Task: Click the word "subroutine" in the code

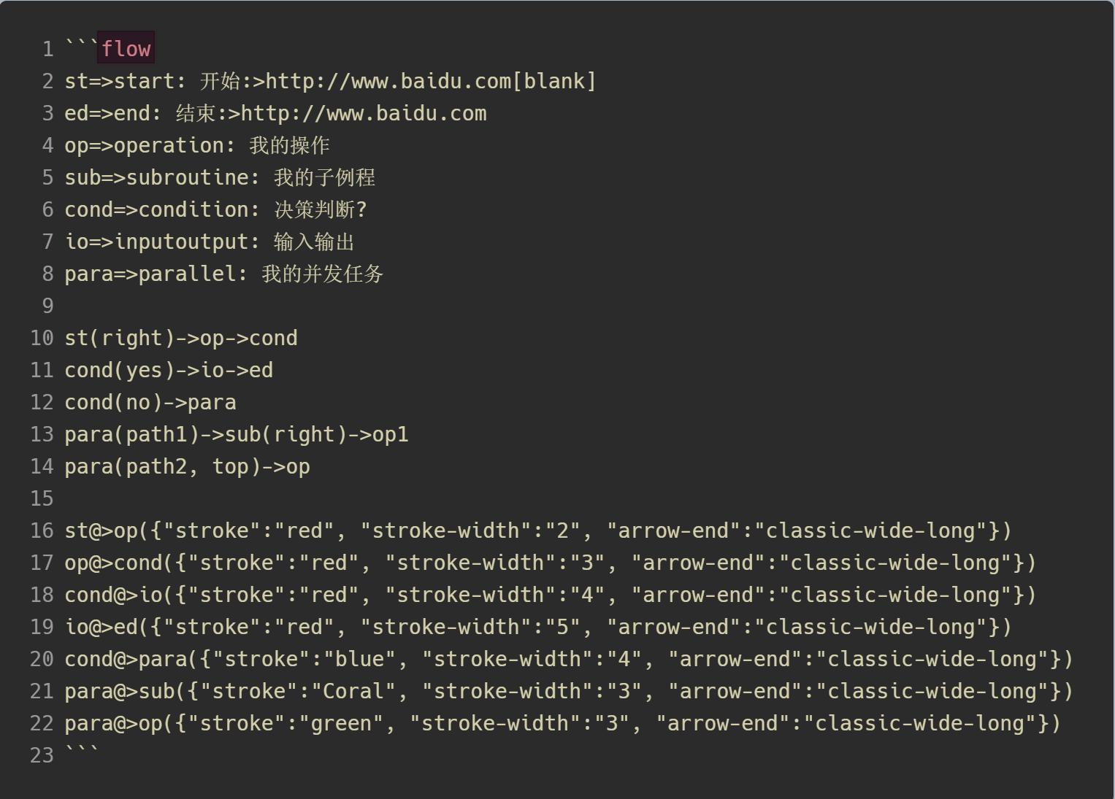Action: [187, 177]
